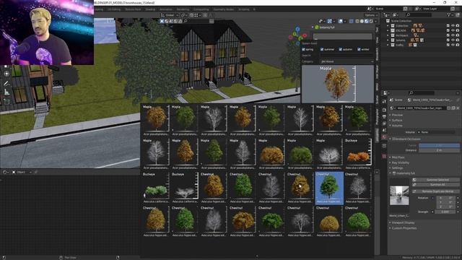Toggle the spring season checkbox
Image resolution: width=462 pixels, height=260 pixels.
pos(303,49)
